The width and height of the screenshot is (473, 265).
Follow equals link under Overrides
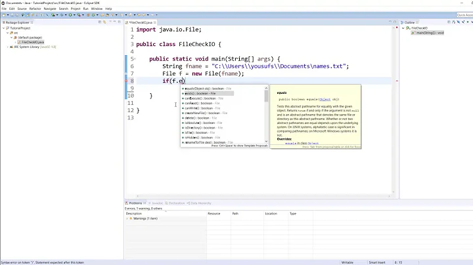coord(290,144)
